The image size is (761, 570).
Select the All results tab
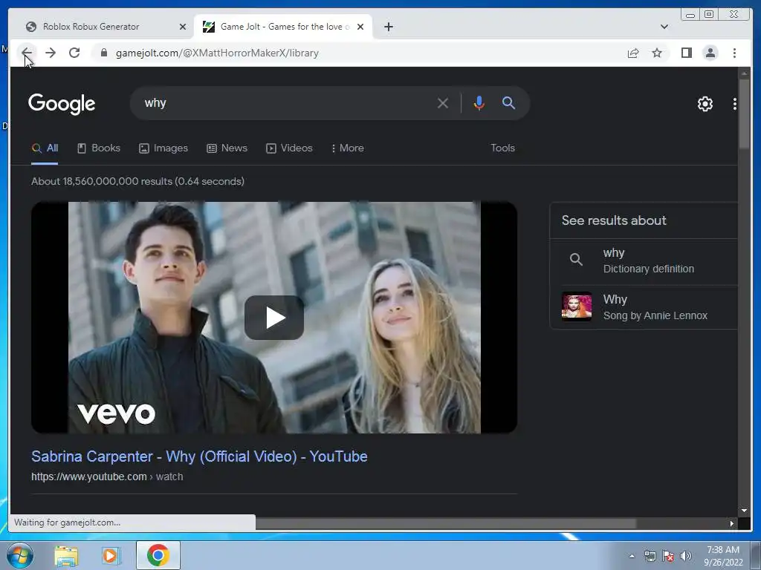point(45,148)
